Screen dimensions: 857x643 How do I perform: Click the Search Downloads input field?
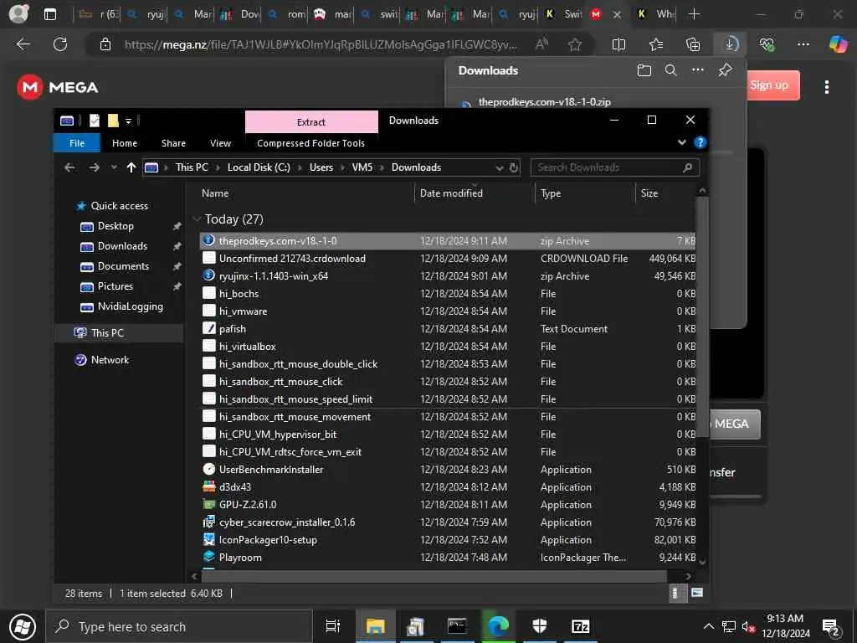pyautogui.click(x=615, y=167)
